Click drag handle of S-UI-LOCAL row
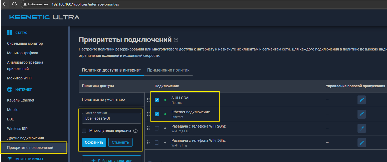Viewport: 387px width, 162px height. [x=148, y=100]
